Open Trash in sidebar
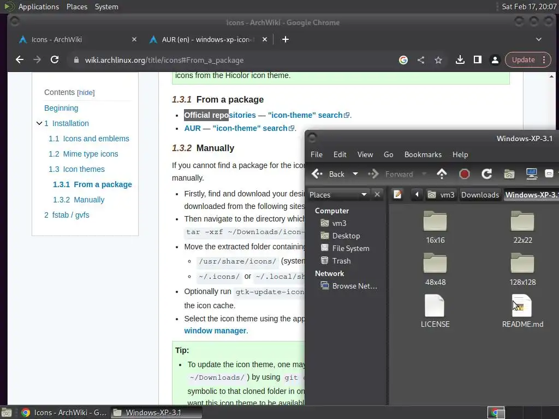This screenshot has height=419, width=559. tap(336, 261)
